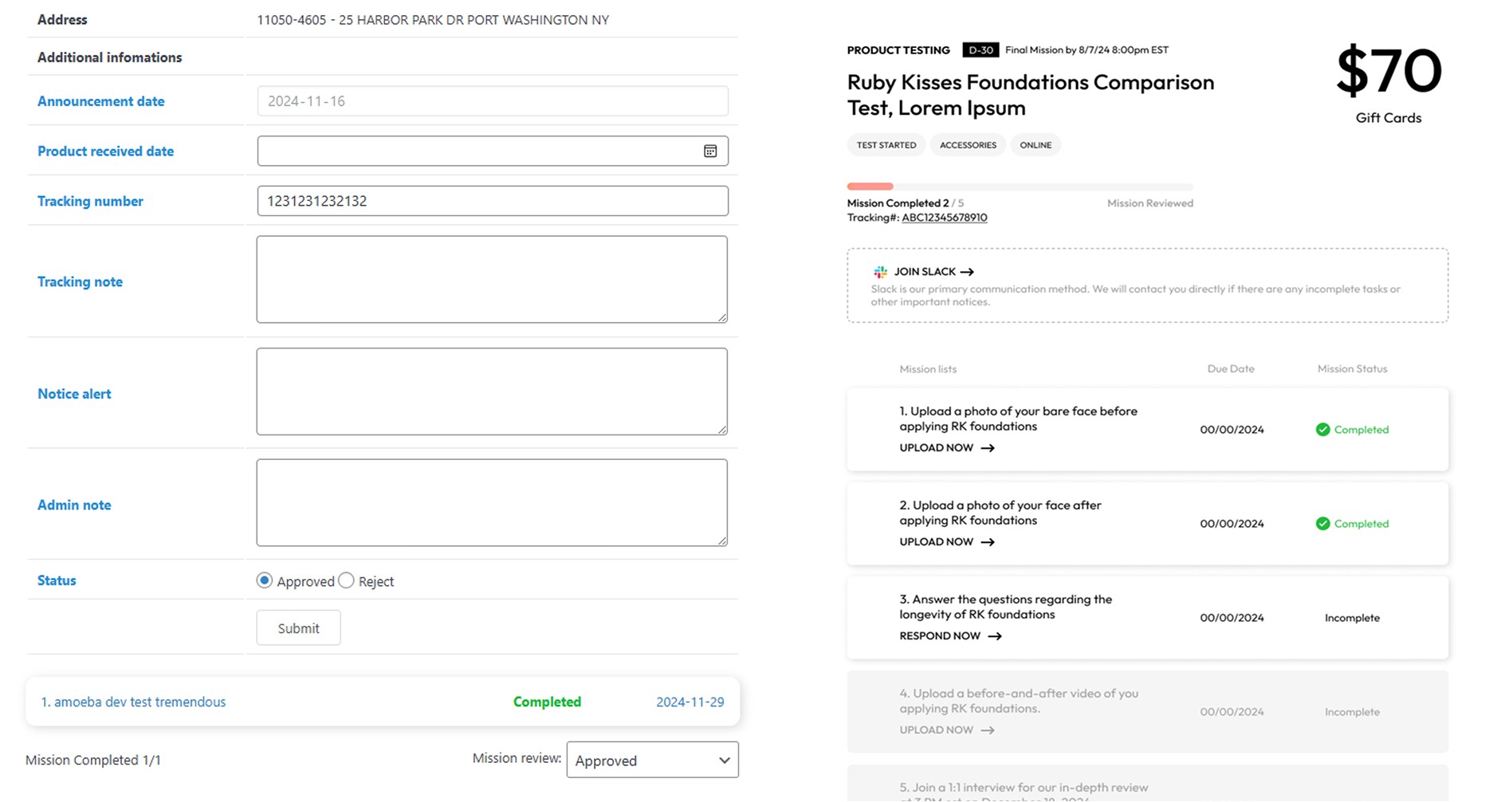This screenshot has height=802, width=1505.
Task: Select the Approved status radio button
Action: pyautogui.click(x=265, y=581)
